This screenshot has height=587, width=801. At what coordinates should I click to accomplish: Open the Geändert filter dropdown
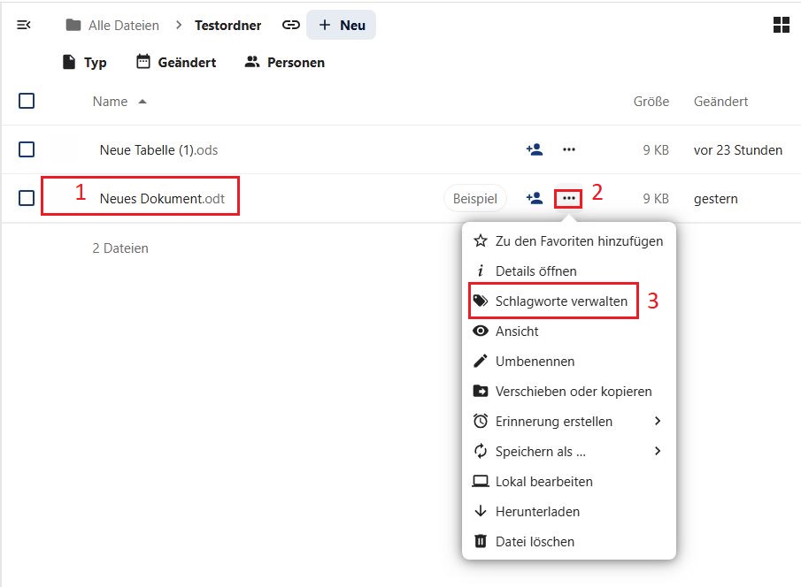pos(176,62)
